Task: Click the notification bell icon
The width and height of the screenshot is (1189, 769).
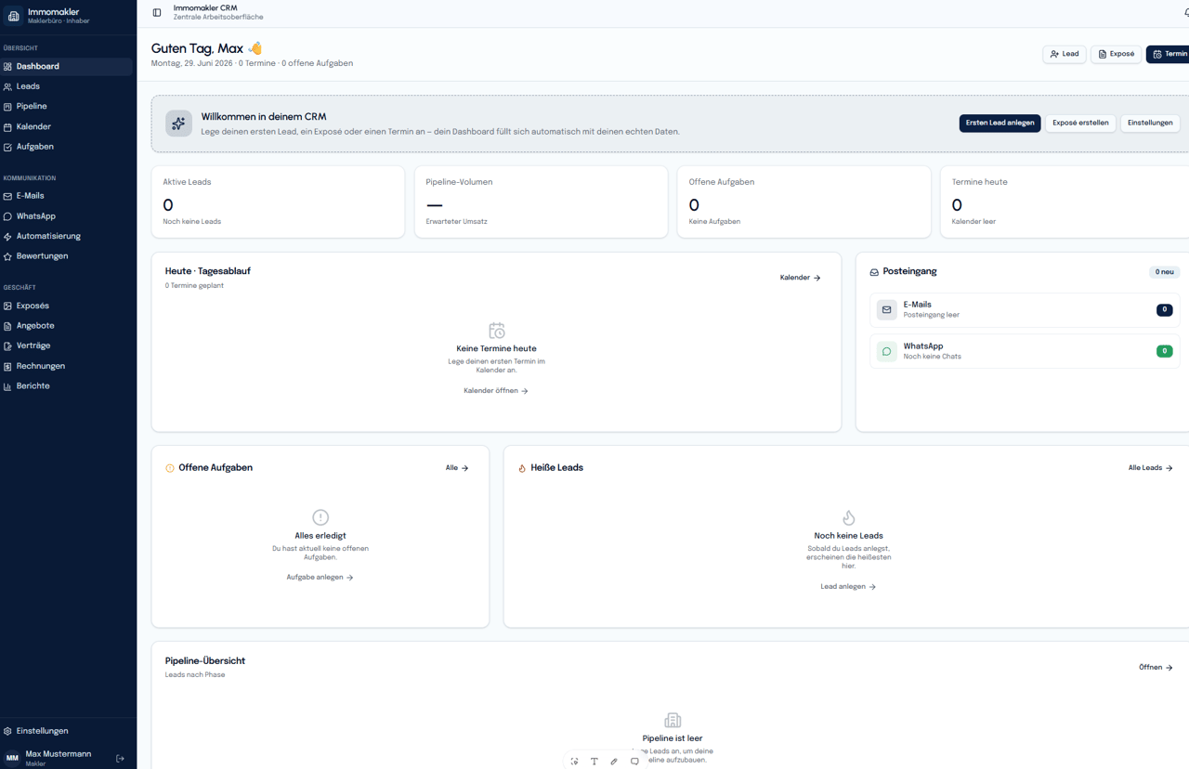Action: pyautogui.click(x=1186, y=13)
